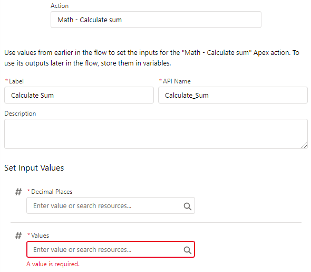Click the Label field containing Calculate Sum
This screenshot has height=272, width=311.
pyautogui.click(x=79, y=95)
